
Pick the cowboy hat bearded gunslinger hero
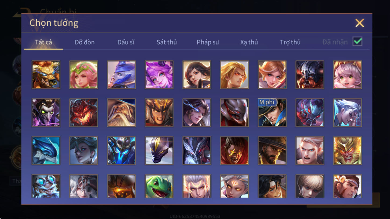[272, 151]
